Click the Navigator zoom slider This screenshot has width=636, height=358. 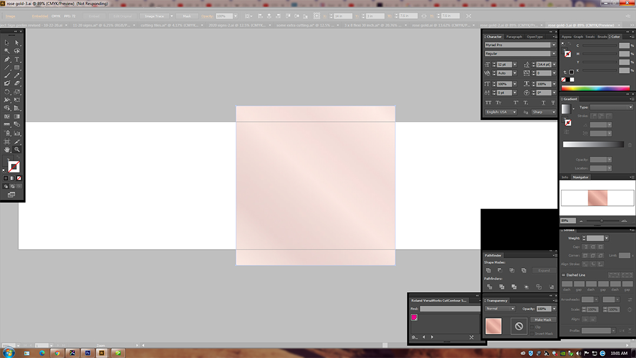602,221
